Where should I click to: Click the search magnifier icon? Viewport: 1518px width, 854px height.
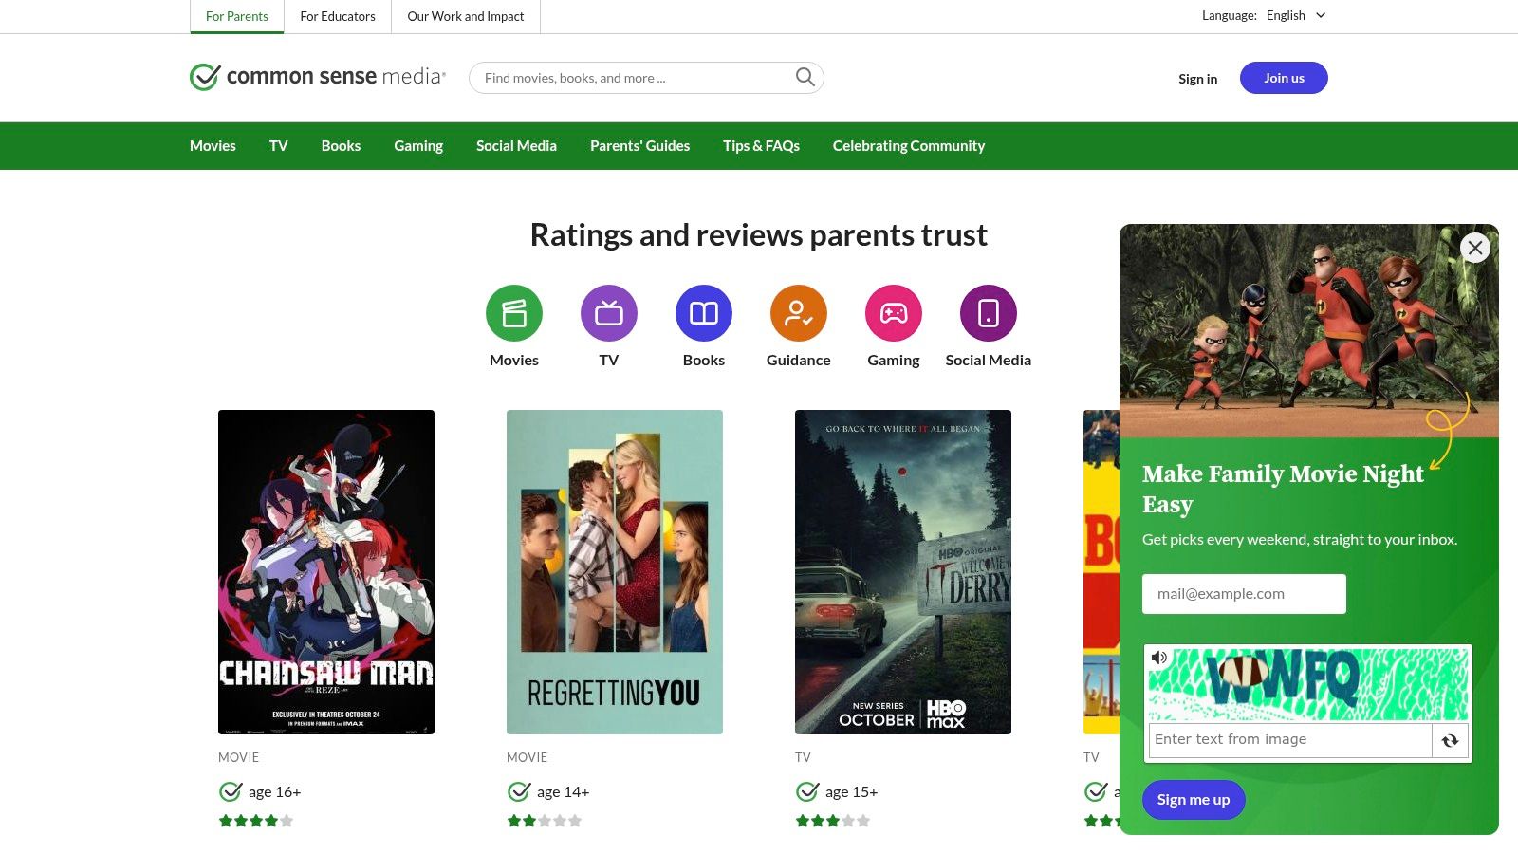[805, 77]
